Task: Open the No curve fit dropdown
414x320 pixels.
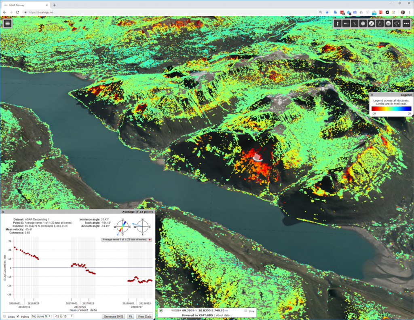Action: (x=41, y=316)
